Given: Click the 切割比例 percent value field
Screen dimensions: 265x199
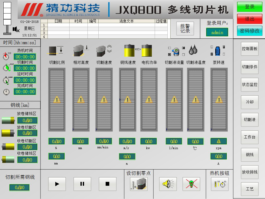Looking at the screenshot, I should coord(56,141).
